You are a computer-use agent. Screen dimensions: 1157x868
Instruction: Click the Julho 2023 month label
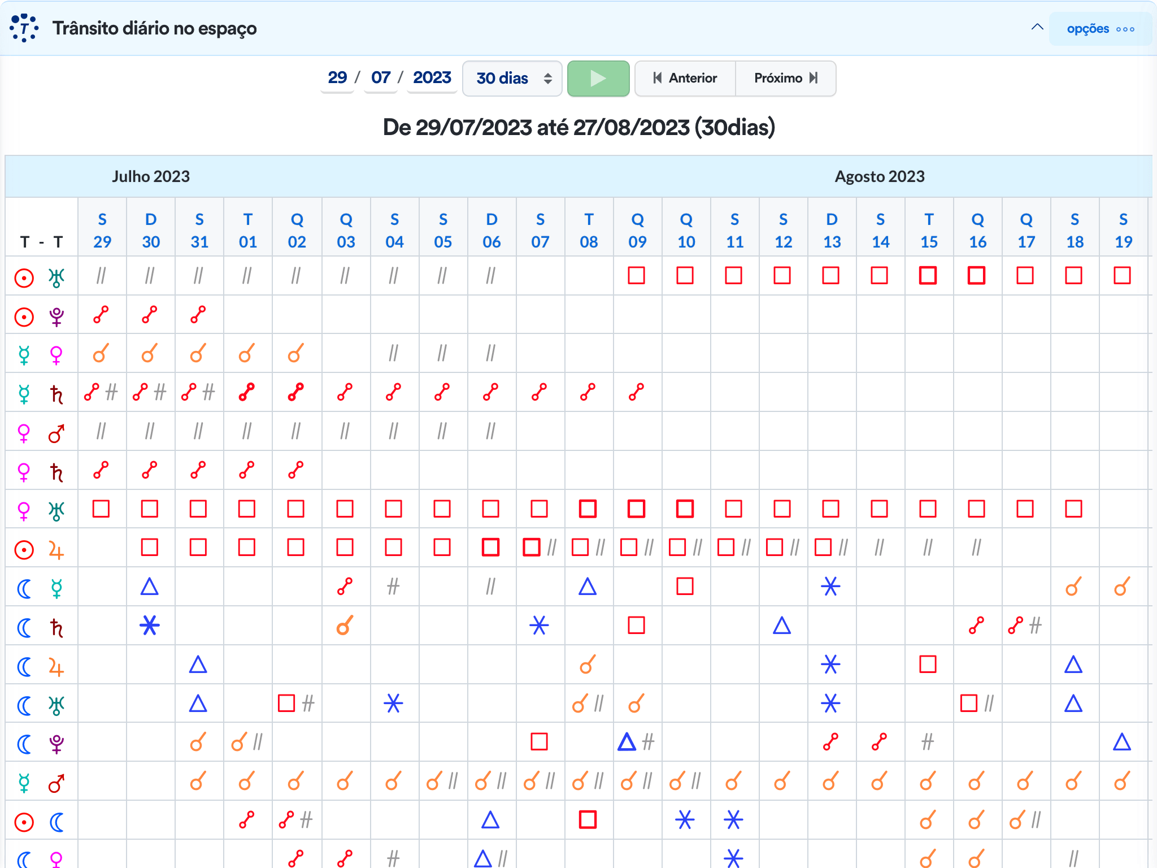click(151, 177)
